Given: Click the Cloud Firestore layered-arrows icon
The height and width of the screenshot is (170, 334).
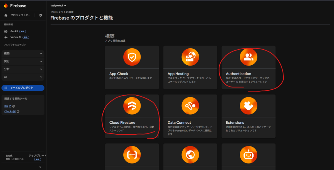Looking at the screenshot, I should point(132,106).
